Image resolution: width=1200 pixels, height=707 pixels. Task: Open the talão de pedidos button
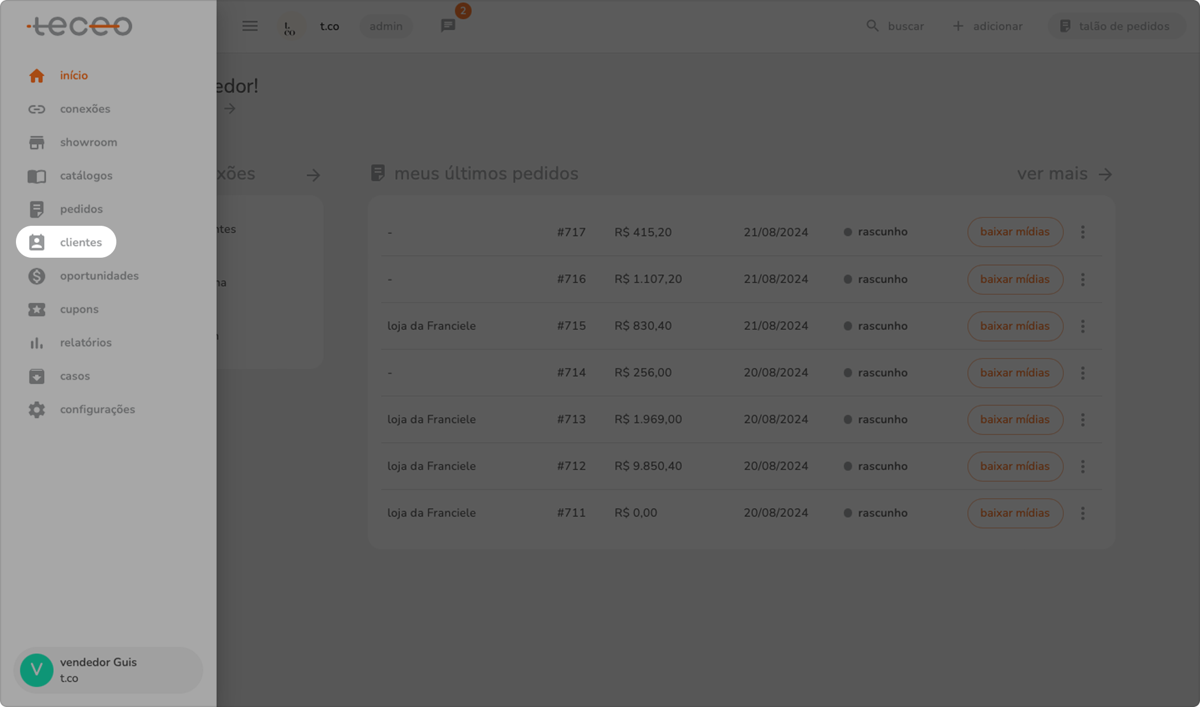tap(1116, 26)
